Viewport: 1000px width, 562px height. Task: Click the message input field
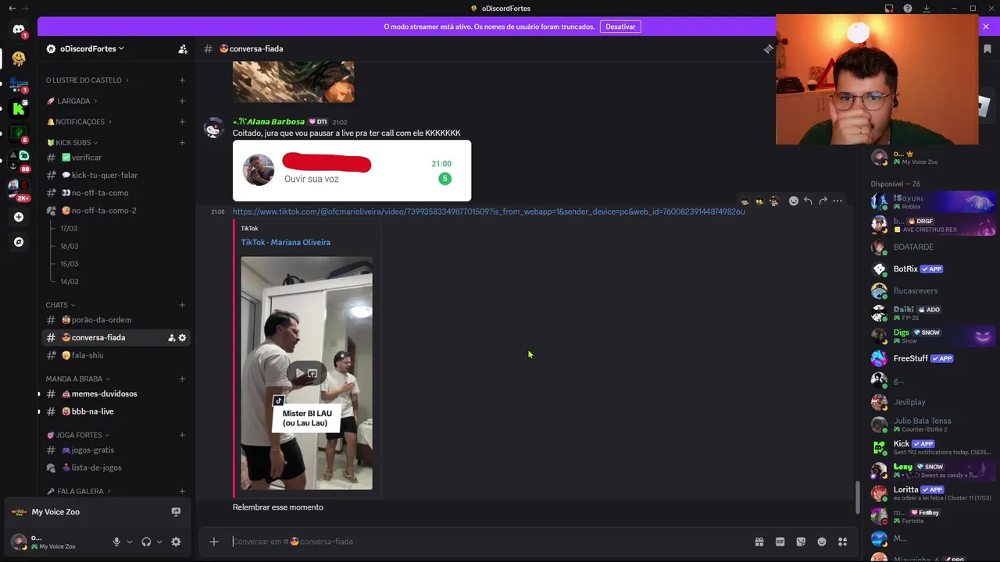(488, 542)
